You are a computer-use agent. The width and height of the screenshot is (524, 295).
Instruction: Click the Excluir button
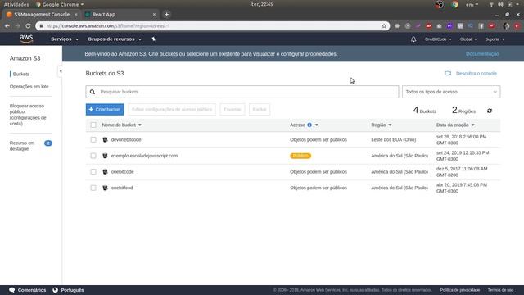click(x=260, y=109)
